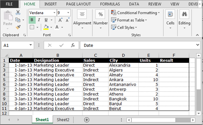Click horizontal scrollbar right arrow
Image resolution: width=203 pixels, height=125 pixels.
[x=193, y=120]
